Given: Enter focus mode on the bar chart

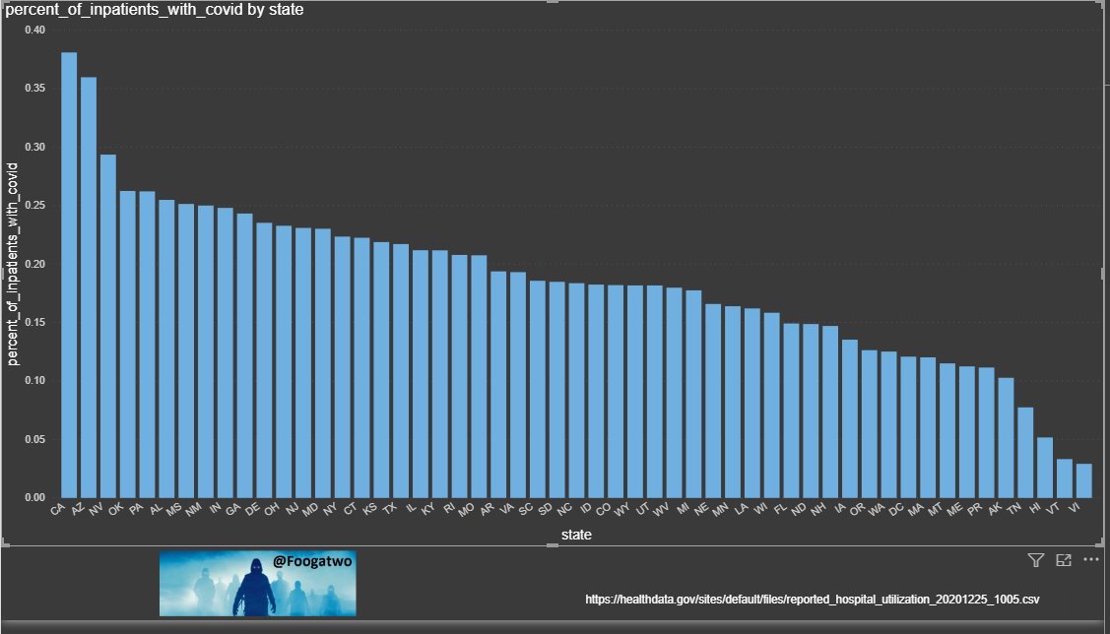Looking at the screenshot, I should pyautogui.click(x=1064, y=559).
